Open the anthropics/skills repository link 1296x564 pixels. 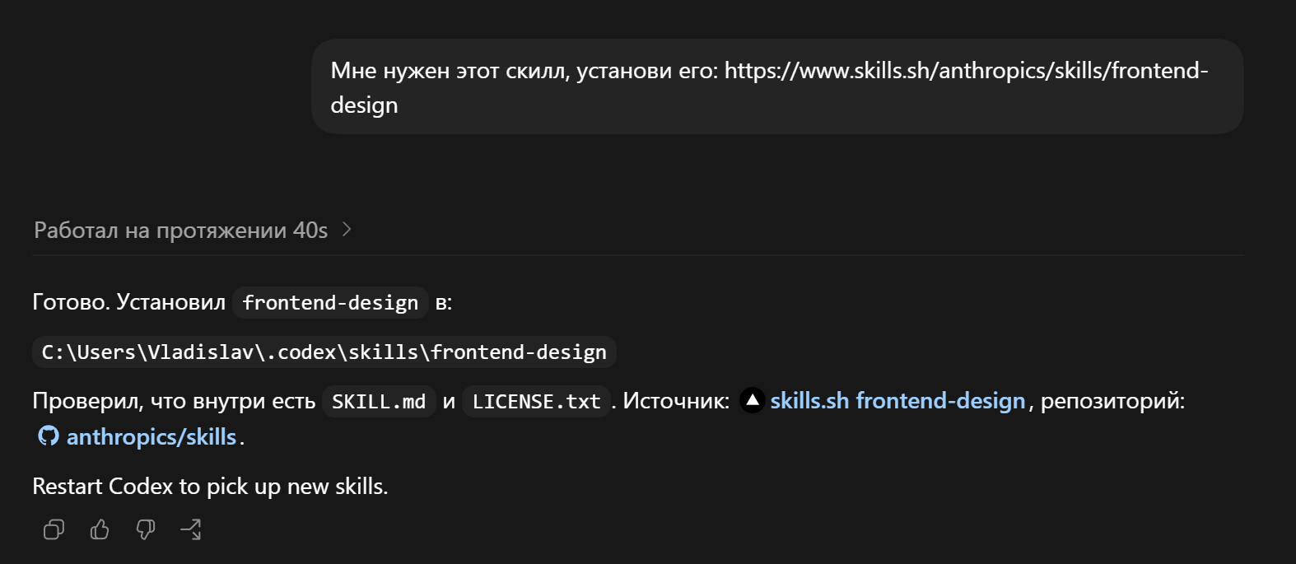tap(152, 436)
